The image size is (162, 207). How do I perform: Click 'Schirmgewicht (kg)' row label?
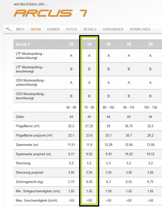[30, 182]
